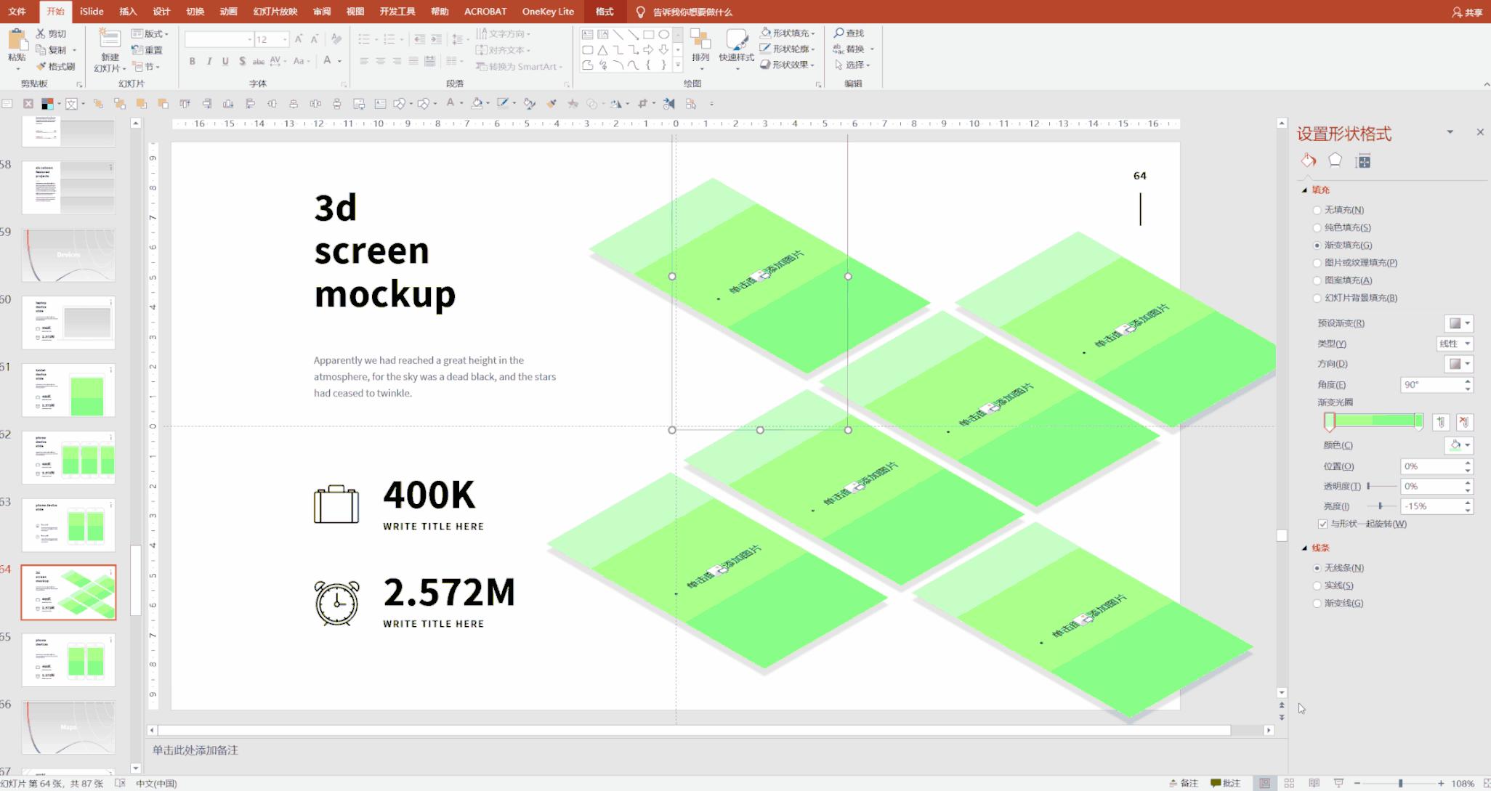Expand preset gradients (预设渐变) dropdown
The height and width of the screenshot is (791, 1491).
[1458, 323]
